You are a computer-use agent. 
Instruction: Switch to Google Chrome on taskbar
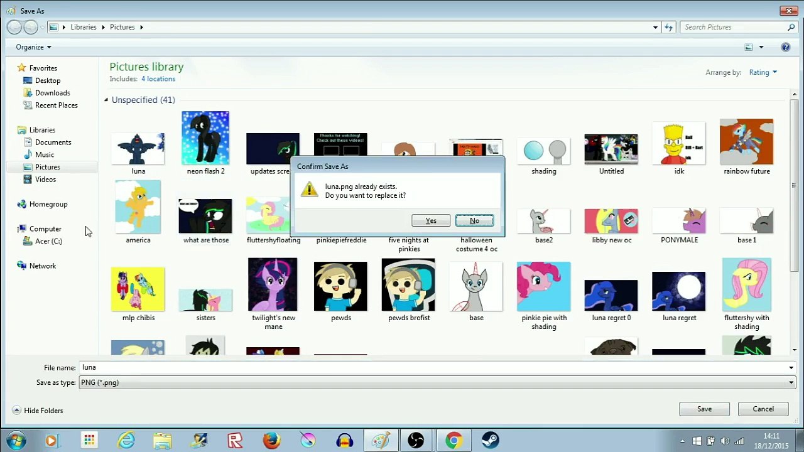(453, 441)
